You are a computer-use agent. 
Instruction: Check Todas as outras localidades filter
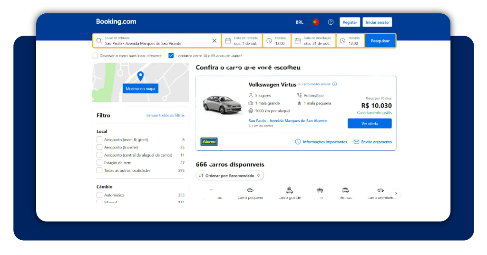pos(99,170)
